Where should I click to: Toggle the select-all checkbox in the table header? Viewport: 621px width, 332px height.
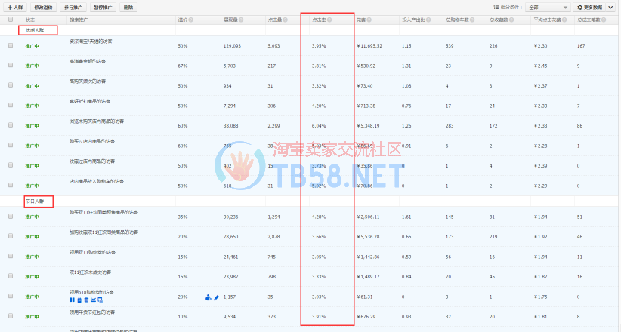(11, 19)
